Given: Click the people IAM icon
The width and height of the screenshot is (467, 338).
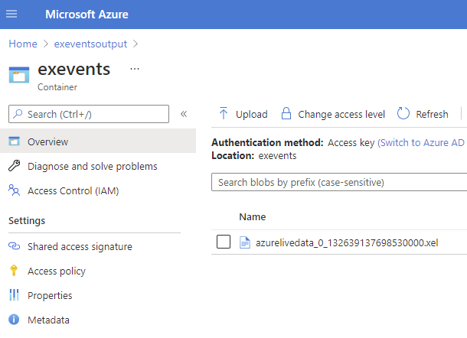Looking at the screenshot, I should coord(14,190).
